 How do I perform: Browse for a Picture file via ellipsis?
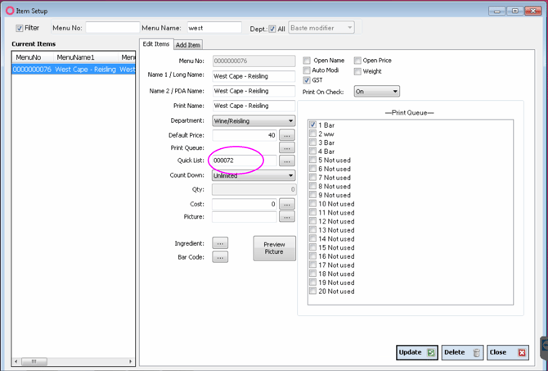pos(287,217)
